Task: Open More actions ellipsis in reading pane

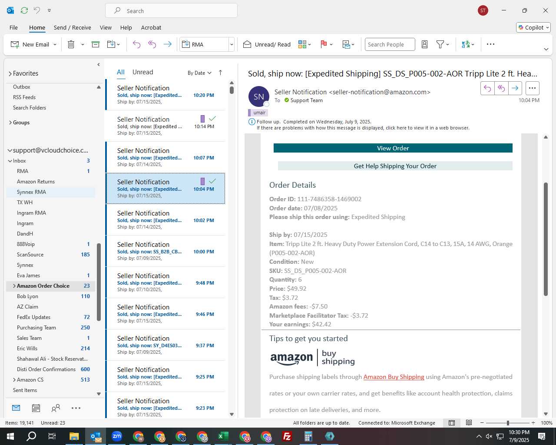Action: coord(532,88)
